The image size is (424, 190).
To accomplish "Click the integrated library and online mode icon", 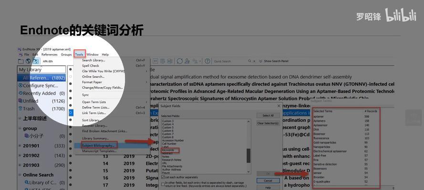I will (36, 61).
